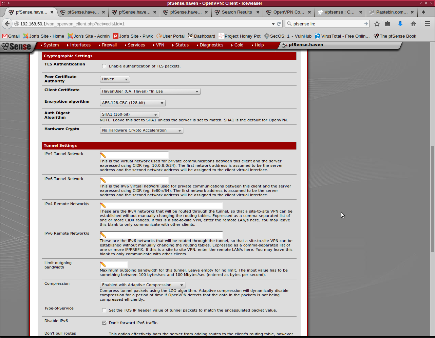Open the Firewall menu
The image size is (435, 338).
(108, 45)
